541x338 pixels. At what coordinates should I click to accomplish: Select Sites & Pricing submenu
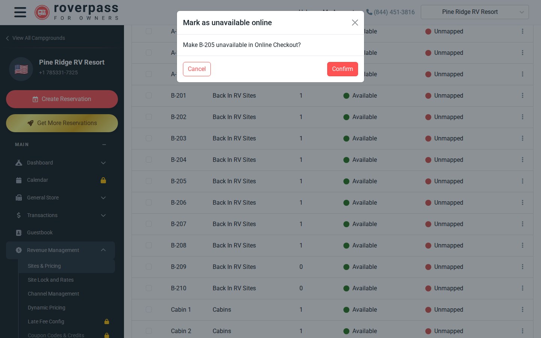pos(66,266)
